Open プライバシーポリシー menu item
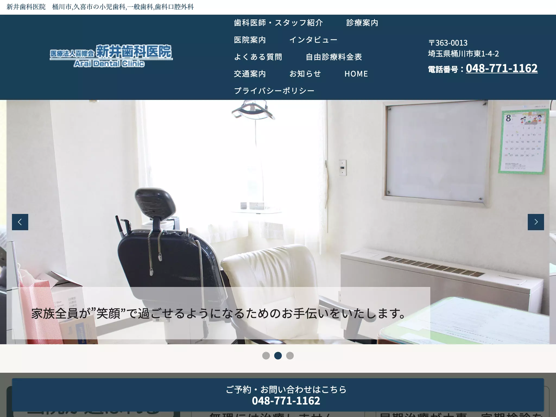Viewport: 556px width, 417px height. [x=274, y=91]
